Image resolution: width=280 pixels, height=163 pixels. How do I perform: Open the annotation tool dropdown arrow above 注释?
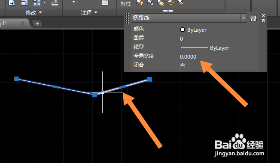point(73,2)
